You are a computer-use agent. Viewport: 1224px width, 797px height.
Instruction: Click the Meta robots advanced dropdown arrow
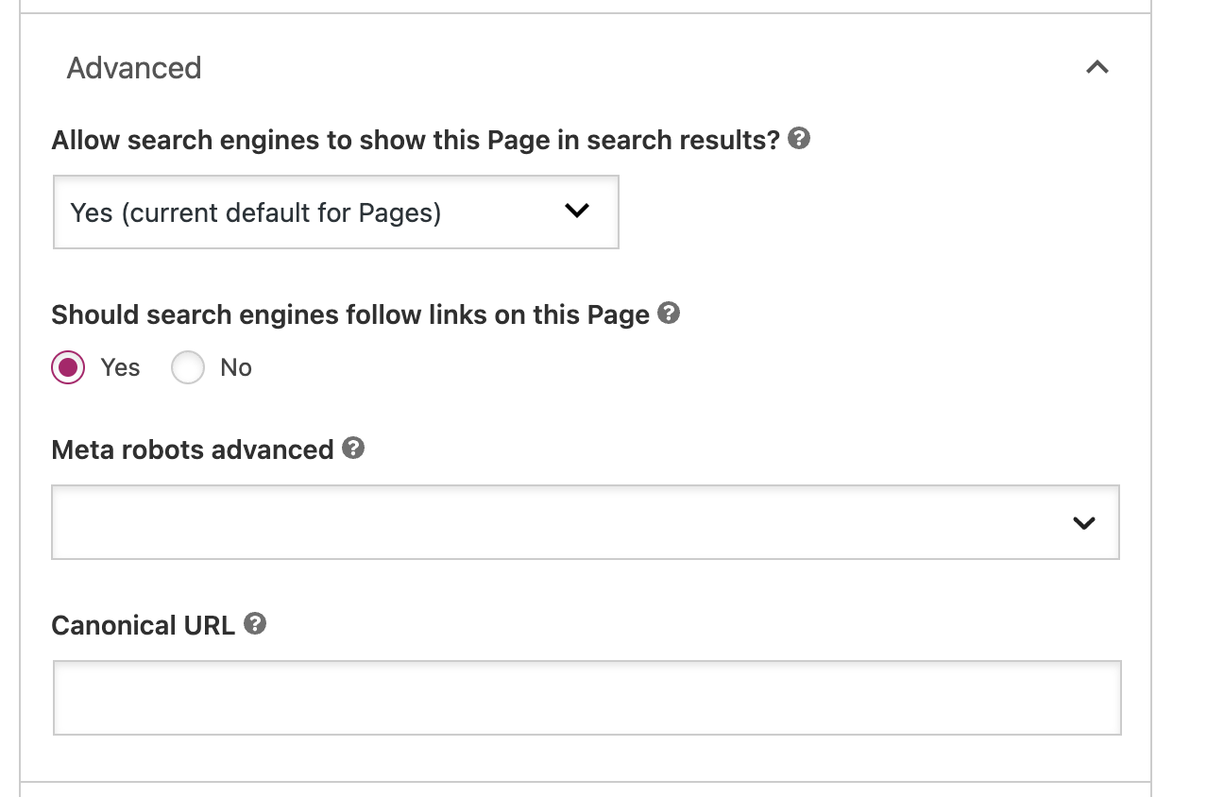click(x=1084, y=522)
